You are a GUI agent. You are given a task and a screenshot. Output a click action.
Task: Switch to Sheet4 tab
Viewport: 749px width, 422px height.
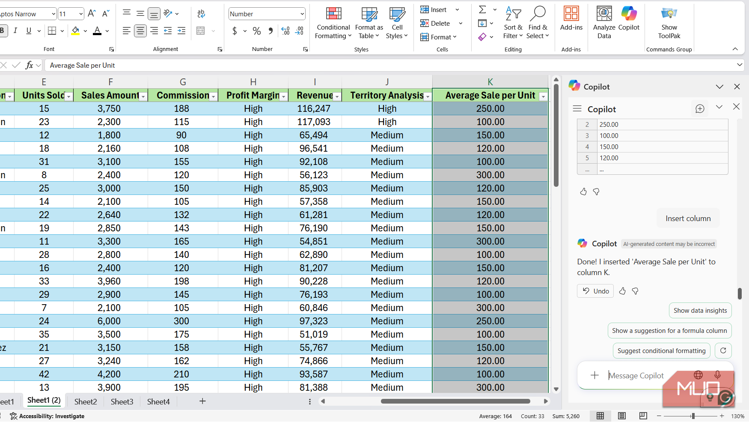(x=158, y=401)
